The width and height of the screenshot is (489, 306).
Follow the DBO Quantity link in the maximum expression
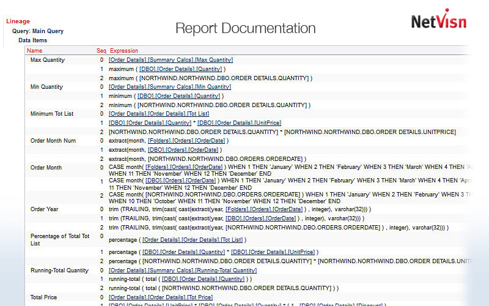(181, 69)
